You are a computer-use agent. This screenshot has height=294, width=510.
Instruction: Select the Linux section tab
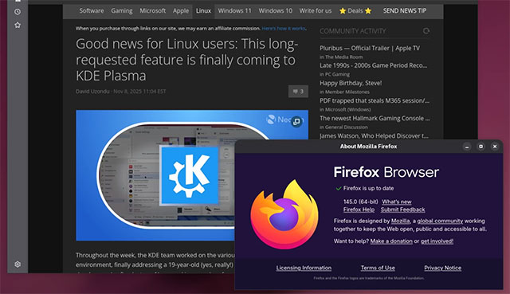[x=203, y=10]
